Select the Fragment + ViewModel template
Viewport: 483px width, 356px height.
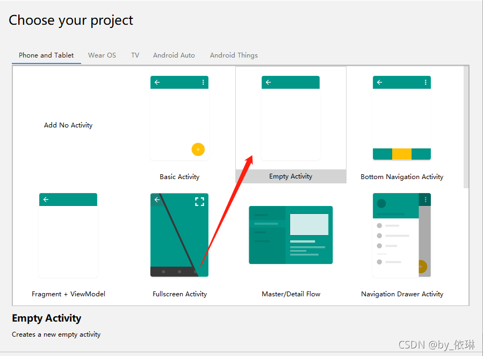pos(68,235)
